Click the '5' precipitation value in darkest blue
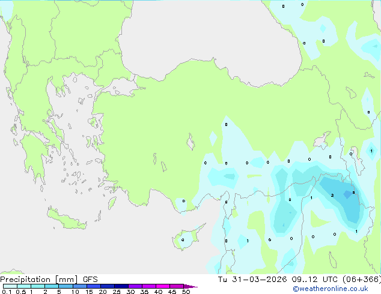The width and height of the screenshot is (381, 294). (x=353, y=193)
